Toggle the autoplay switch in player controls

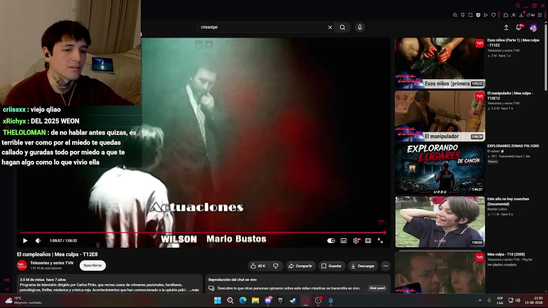click(331, 241)
